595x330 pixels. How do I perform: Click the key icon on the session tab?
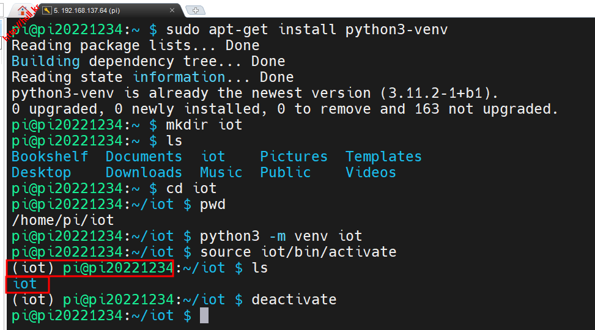48,10
